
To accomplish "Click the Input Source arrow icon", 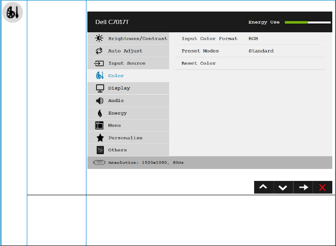I will click(x=99, y=63).
